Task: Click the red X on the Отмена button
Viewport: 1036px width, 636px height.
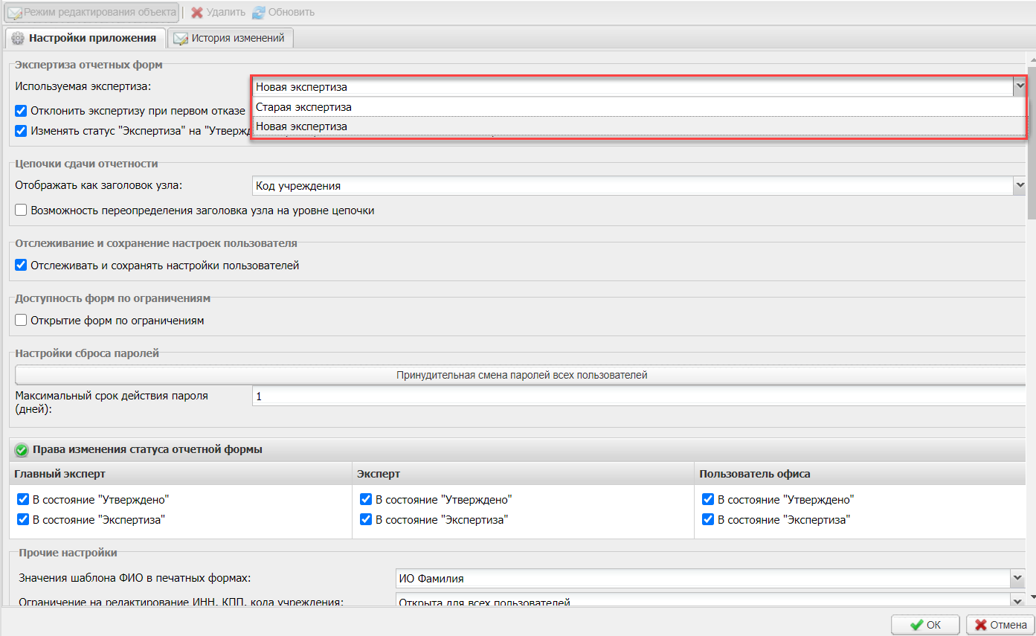Action: click(x=981, y=625)
